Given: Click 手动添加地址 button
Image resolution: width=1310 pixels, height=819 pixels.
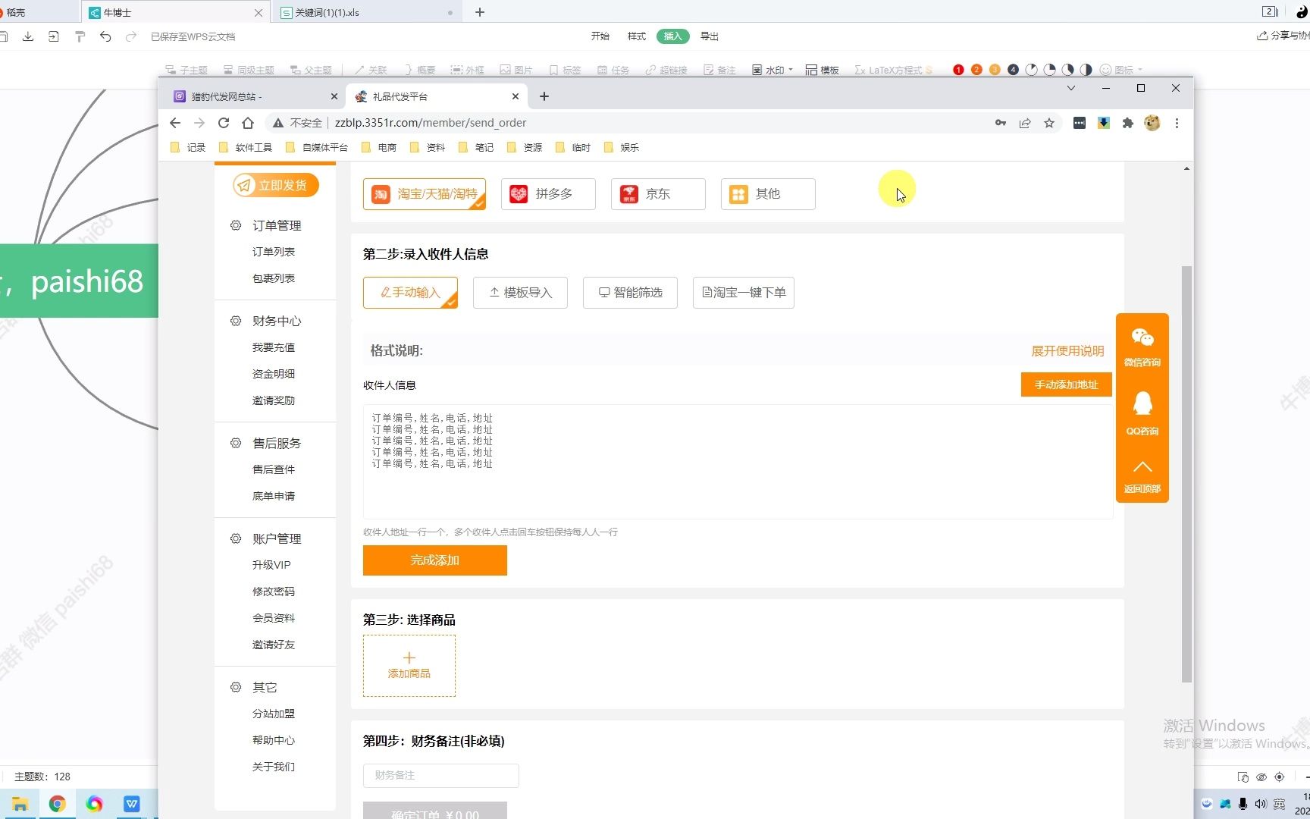Looking at the screenshot, I should (x=1066, y=384).
